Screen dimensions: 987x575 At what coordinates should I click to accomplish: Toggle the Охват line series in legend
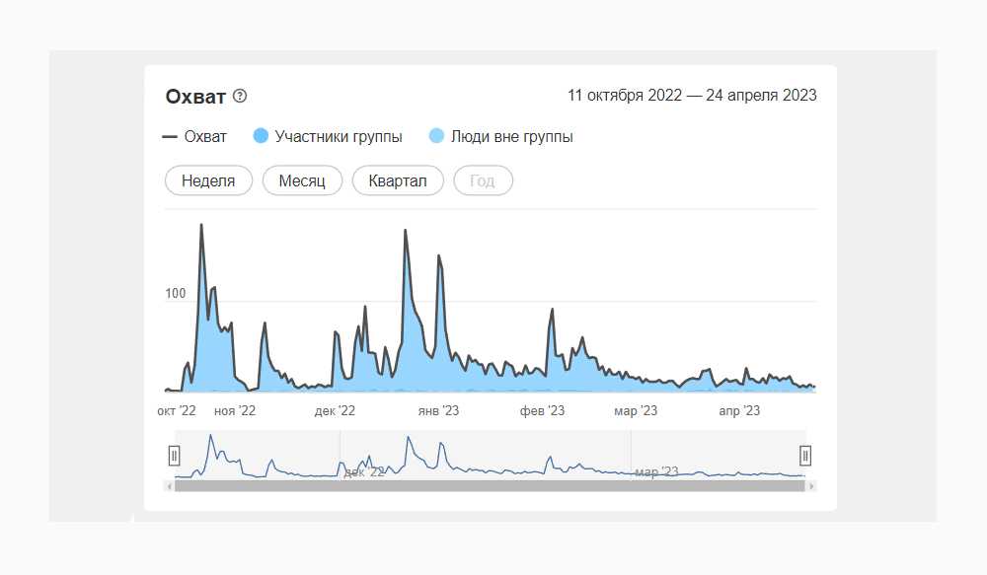[x=194, y=137]
